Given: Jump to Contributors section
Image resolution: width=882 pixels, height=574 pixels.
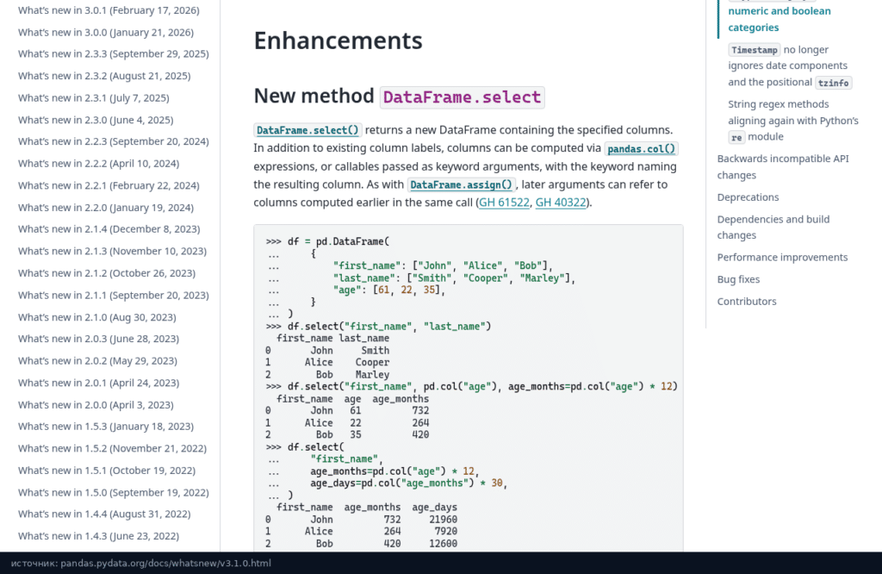Looking at the screenshot, I should pos(747,302).
